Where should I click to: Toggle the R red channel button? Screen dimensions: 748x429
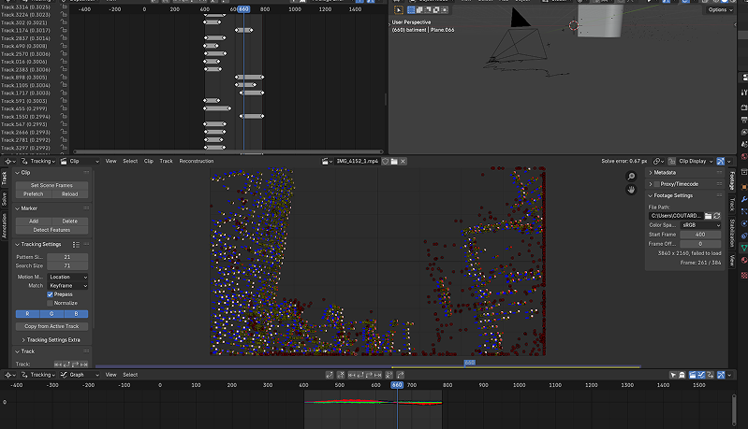[27, 314]
